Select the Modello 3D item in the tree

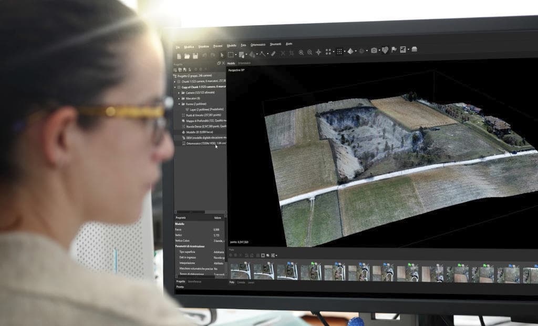[x=199, y=132]
